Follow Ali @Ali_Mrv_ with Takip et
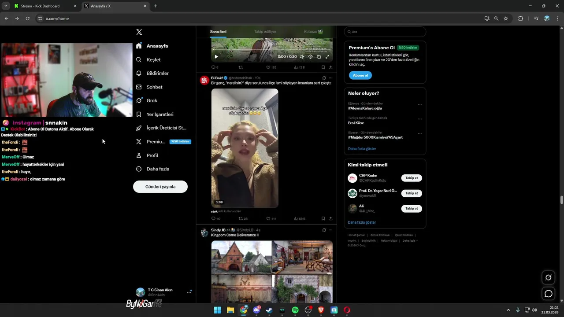The image size is (564, 317). [x=412, y=209]
